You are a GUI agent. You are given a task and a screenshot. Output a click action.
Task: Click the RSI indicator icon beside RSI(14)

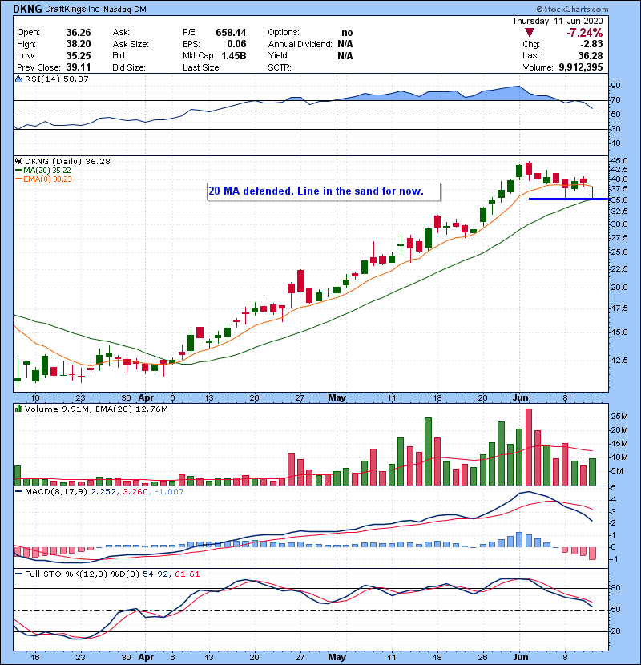(18, 79)
